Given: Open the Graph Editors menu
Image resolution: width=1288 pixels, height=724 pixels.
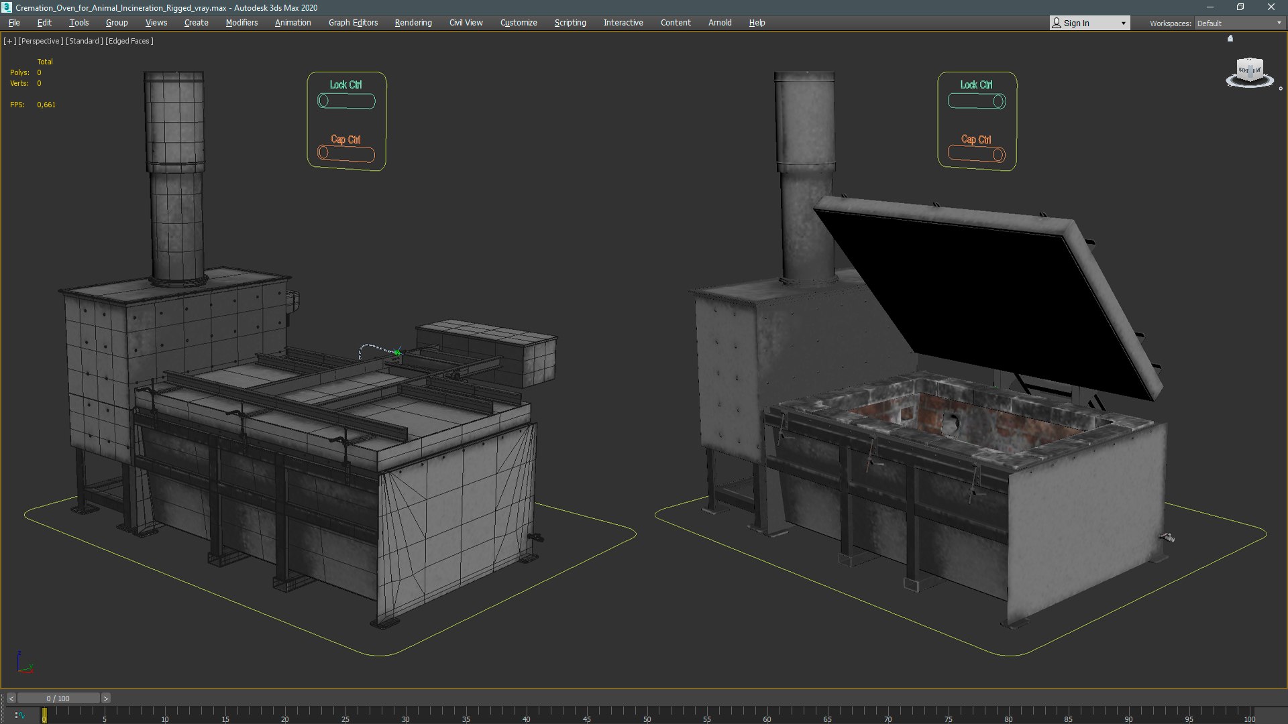Looking at the screenshot, I should tap(353, 22).
